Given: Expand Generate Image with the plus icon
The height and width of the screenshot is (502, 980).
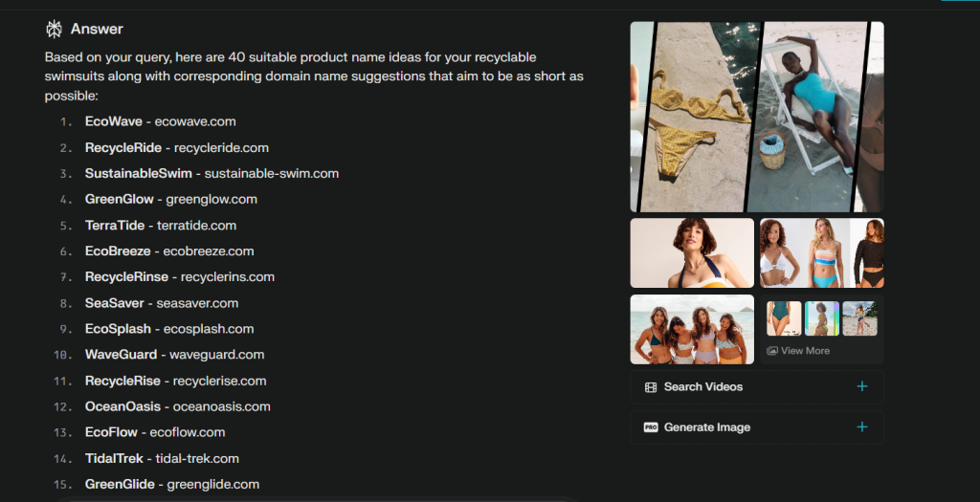Looking at the screenshot, I should point(862,427).
